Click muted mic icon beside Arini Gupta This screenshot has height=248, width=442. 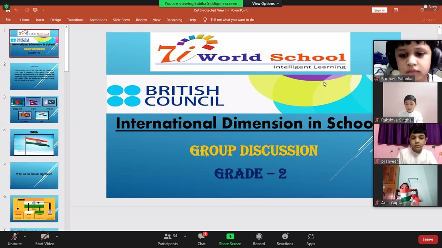click(377, 203)
